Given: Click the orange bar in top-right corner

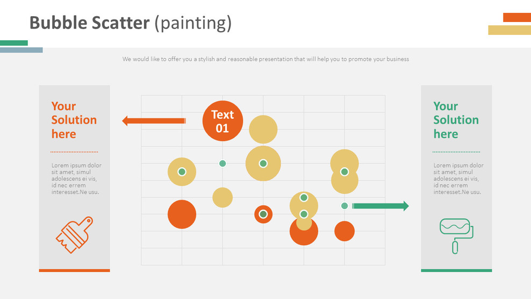Looking at the screenshot, I should [x=516, y=17].
